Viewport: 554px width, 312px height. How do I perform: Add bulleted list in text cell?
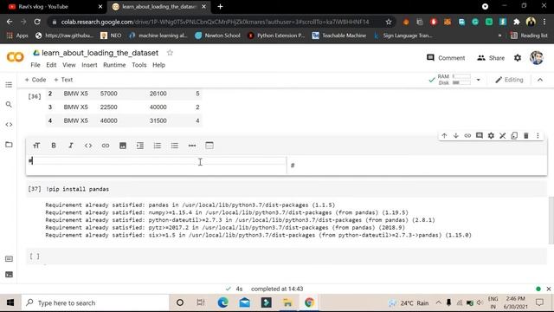(x=175, y=146)
